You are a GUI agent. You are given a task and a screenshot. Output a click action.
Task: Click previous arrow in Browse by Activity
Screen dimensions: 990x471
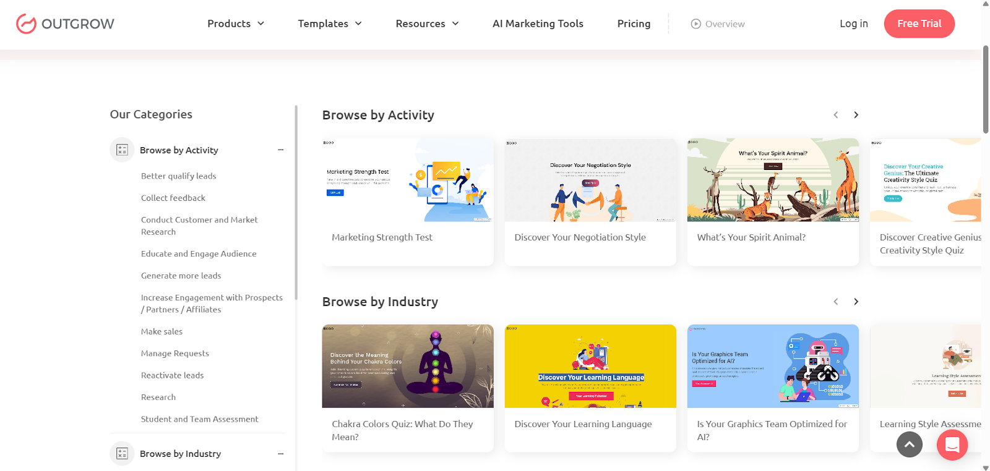click(x=836, y=115)
